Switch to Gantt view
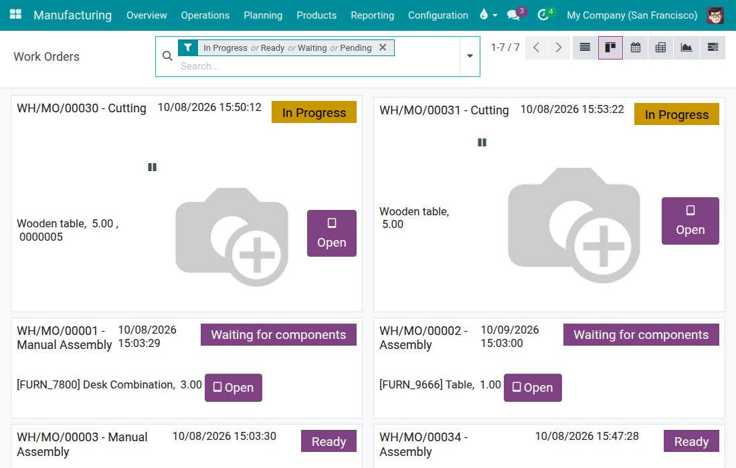This screenshot has height=468, width=736. [713, 47]
